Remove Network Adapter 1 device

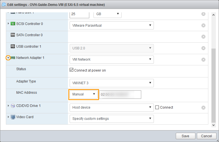[203, 59]
